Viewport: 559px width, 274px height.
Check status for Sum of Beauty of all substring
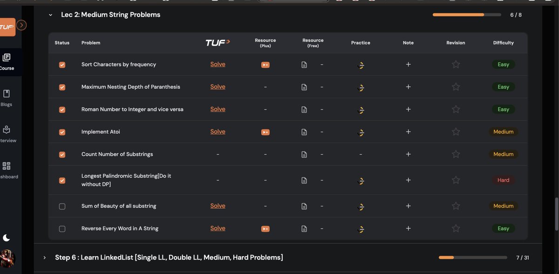pyautogui.click(x=62, y=206)
